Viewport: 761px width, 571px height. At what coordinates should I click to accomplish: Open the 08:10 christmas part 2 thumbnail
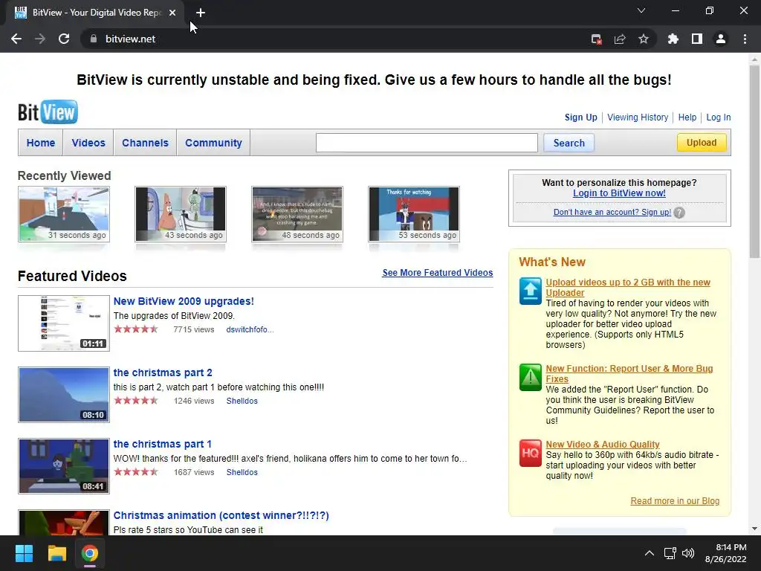(64, 395)
